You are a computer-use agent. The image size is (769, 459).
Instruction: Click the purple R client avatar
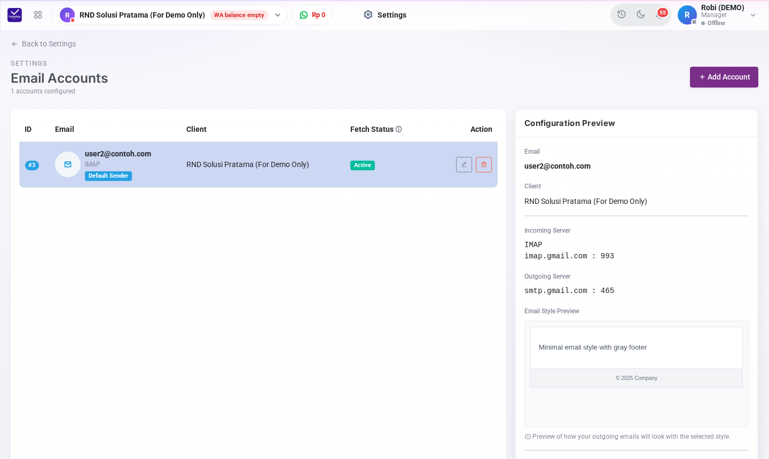click(x=67, y=15)
